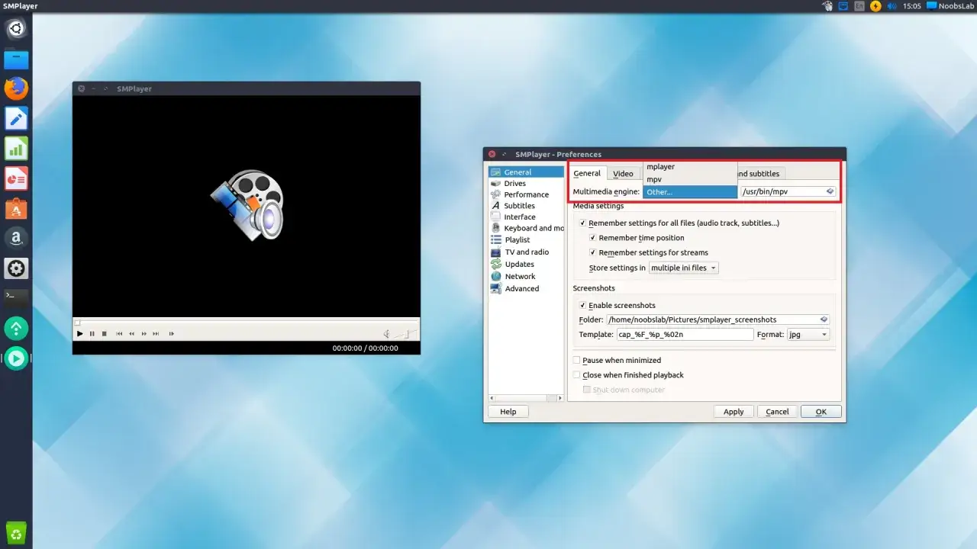Click the volume slider in SMPlayer
Screen dimensions: 977x549
pyautogui.click(x=406, y=333)
